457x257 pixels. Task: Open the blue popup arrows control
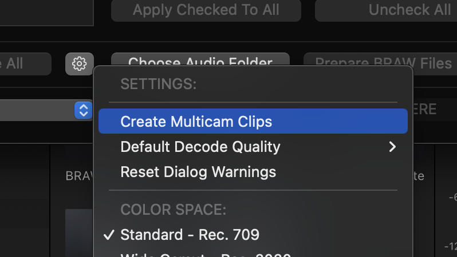84,110
